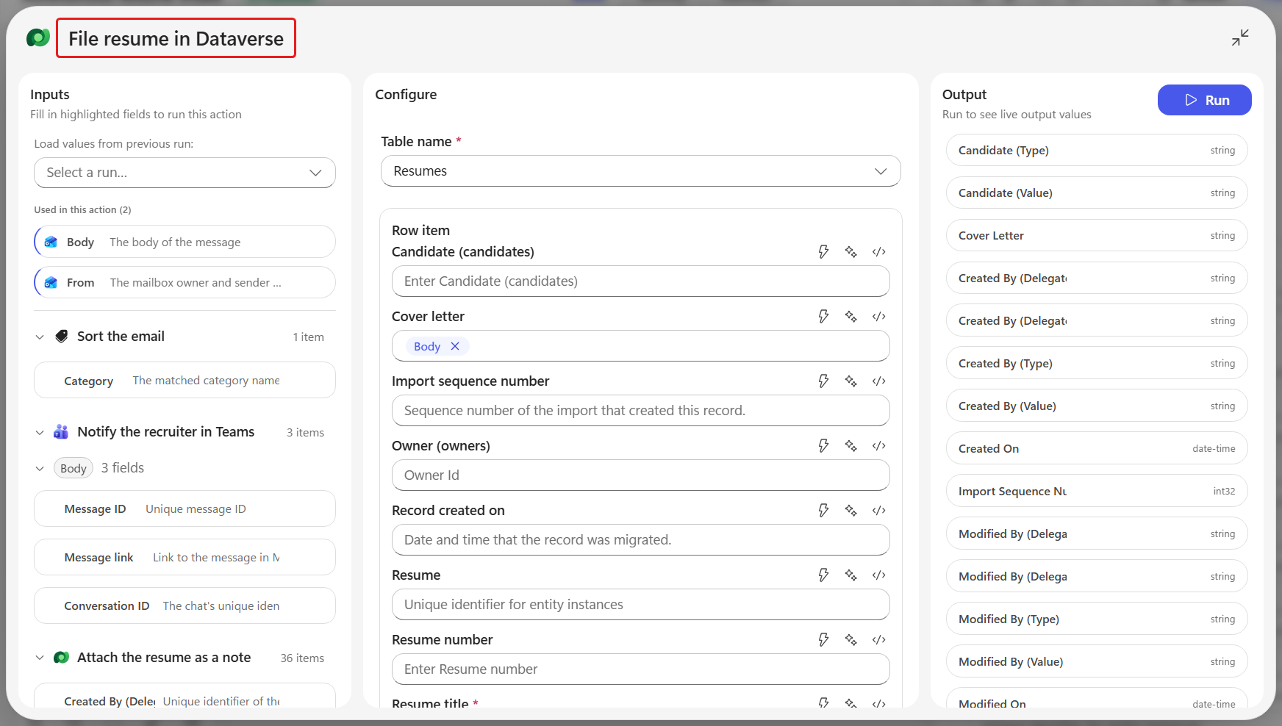Select the Candidate (Value) output
This screenshot has width=1282, height=726.
pyautogui.click(x=1096, y=193)
